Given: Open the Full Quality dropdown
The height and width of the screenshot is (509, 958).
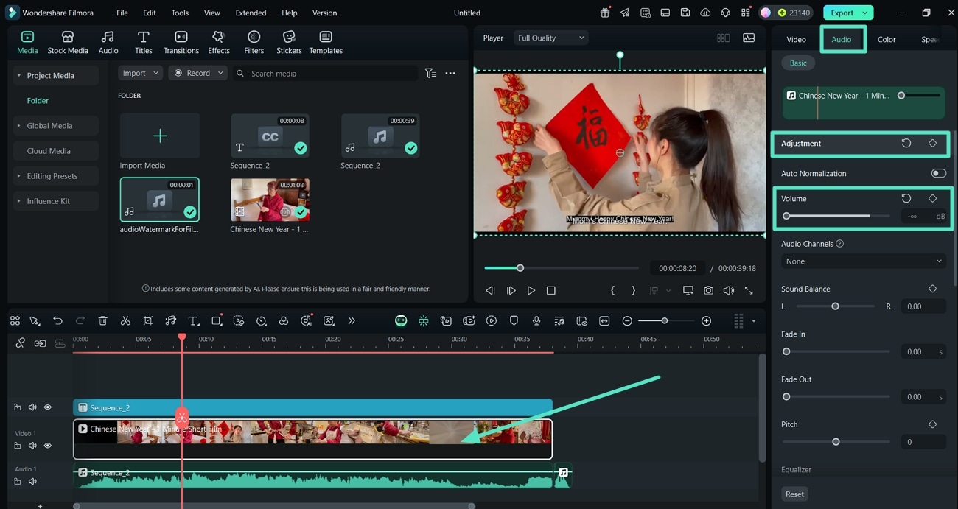Looking at the screenshot, I should tap(550, 38).
